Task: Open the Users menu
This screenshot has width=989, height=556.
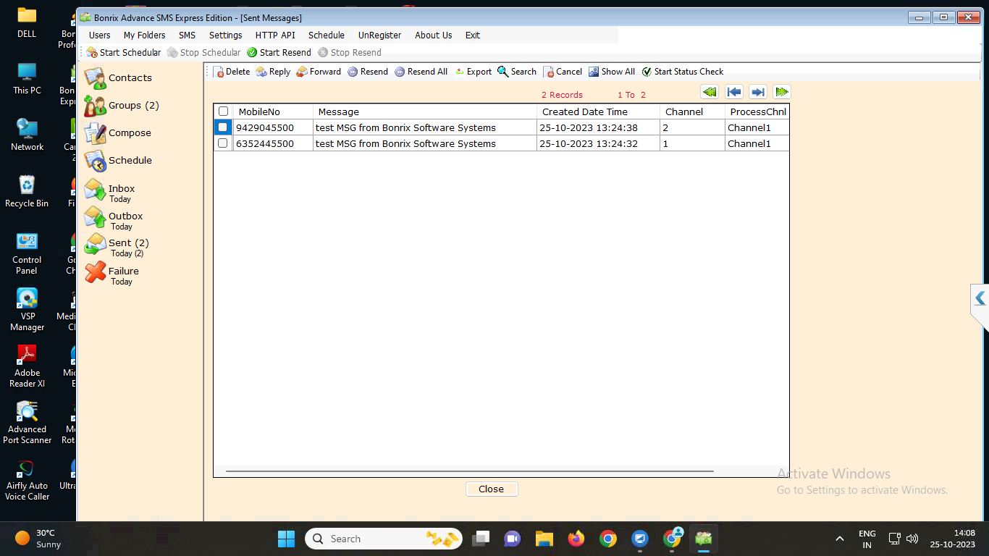Action: point(100,35)
